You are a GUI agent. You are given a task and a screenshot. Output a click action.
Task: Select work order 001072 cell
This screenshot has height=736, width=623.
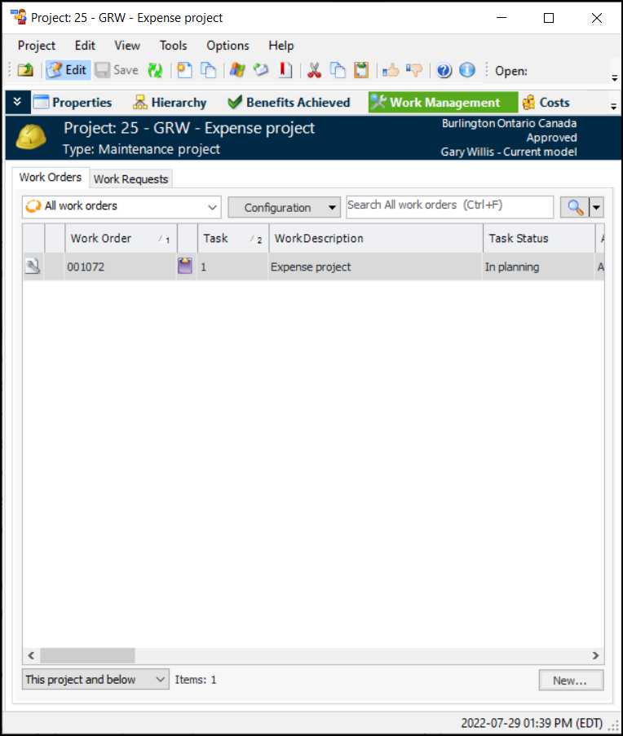coord(120,267)
